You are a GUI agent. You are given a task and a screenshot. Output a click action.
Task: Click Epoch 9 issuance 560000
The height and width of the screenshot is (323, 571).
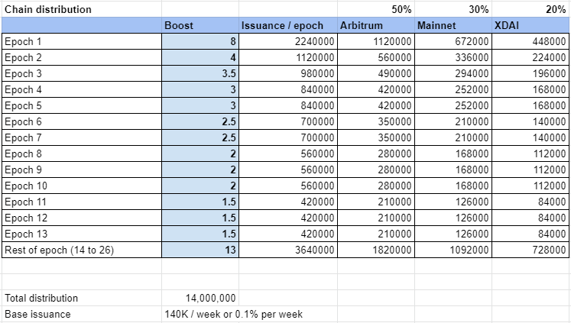pyautogui.click(x=288, y=170)
